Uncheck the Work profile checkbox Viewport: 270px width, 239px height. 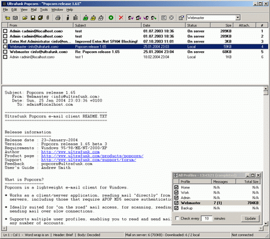[176, 192]
